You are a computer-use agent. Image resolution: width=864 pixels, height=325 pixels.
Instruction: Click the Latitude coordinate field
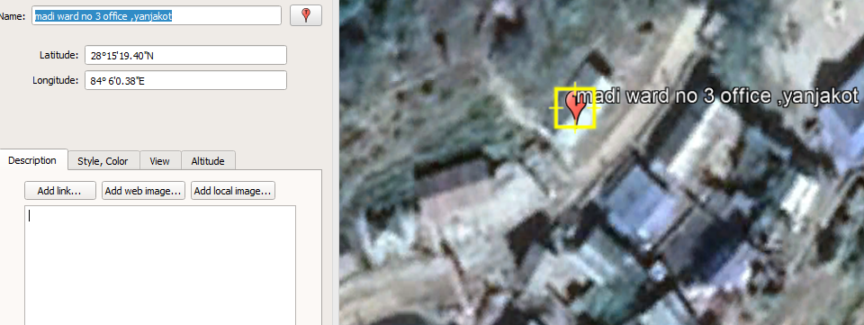(185, 55)
